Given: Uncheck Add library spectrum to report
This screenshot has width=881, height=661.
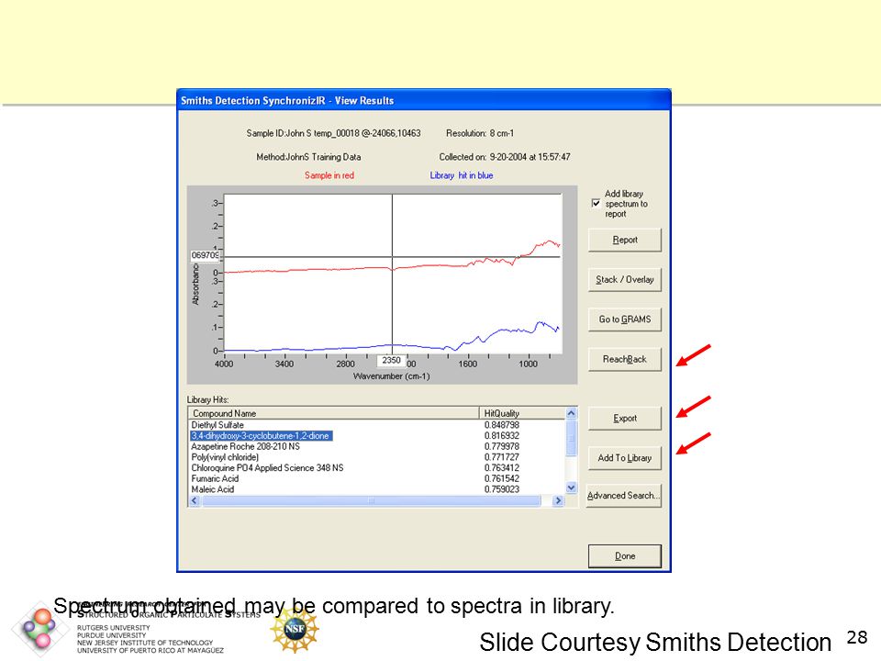Looking at the screenshot, I should point(597,204).
